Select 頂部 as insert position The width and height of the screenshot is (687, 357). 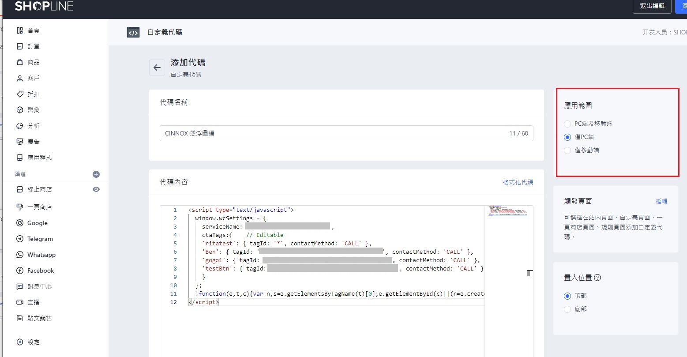567,296
